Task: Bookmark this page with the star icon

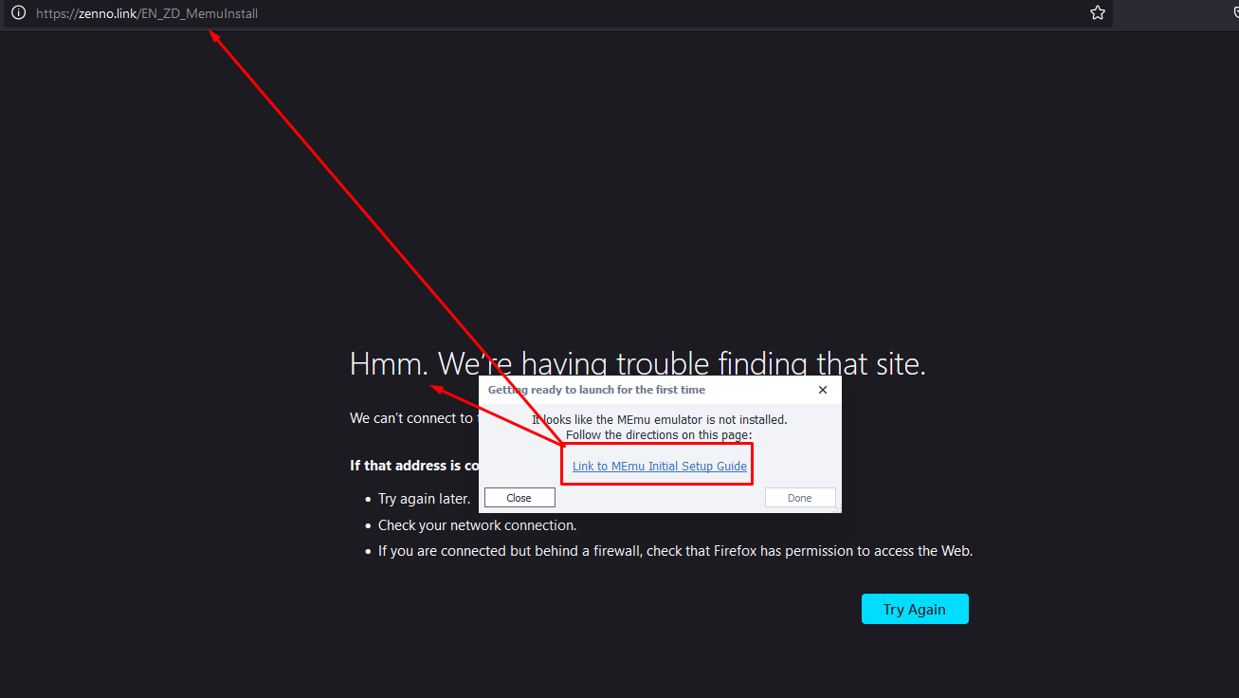Action: tap(1098, 13)
